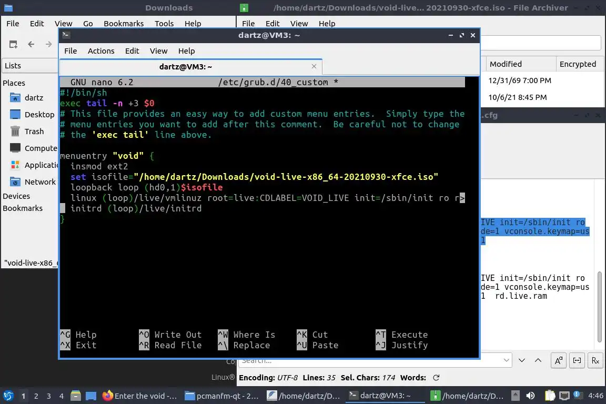Switch to workspace 2
Screen dimensions: 606x404
(x=36, y=396)
